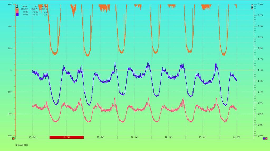Image resolution: width=270 pixels, height=151 pixels.
Task: Click right axis label 0,200
Action: click(x=260, y=48)
